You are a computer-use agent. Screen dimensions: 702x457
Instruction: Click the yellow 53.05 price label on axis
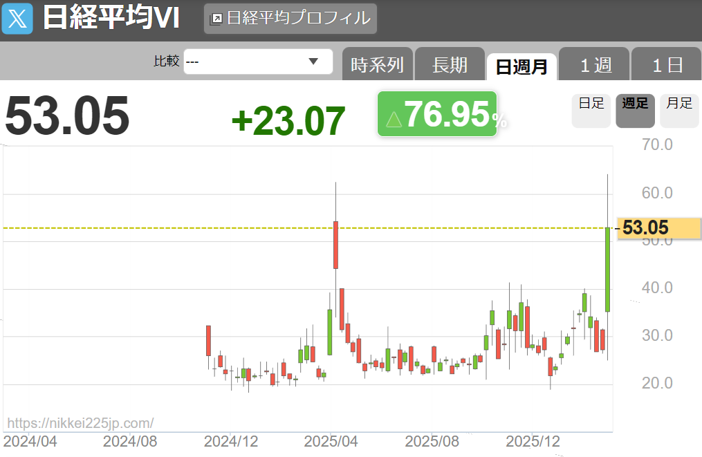[658, 227]
